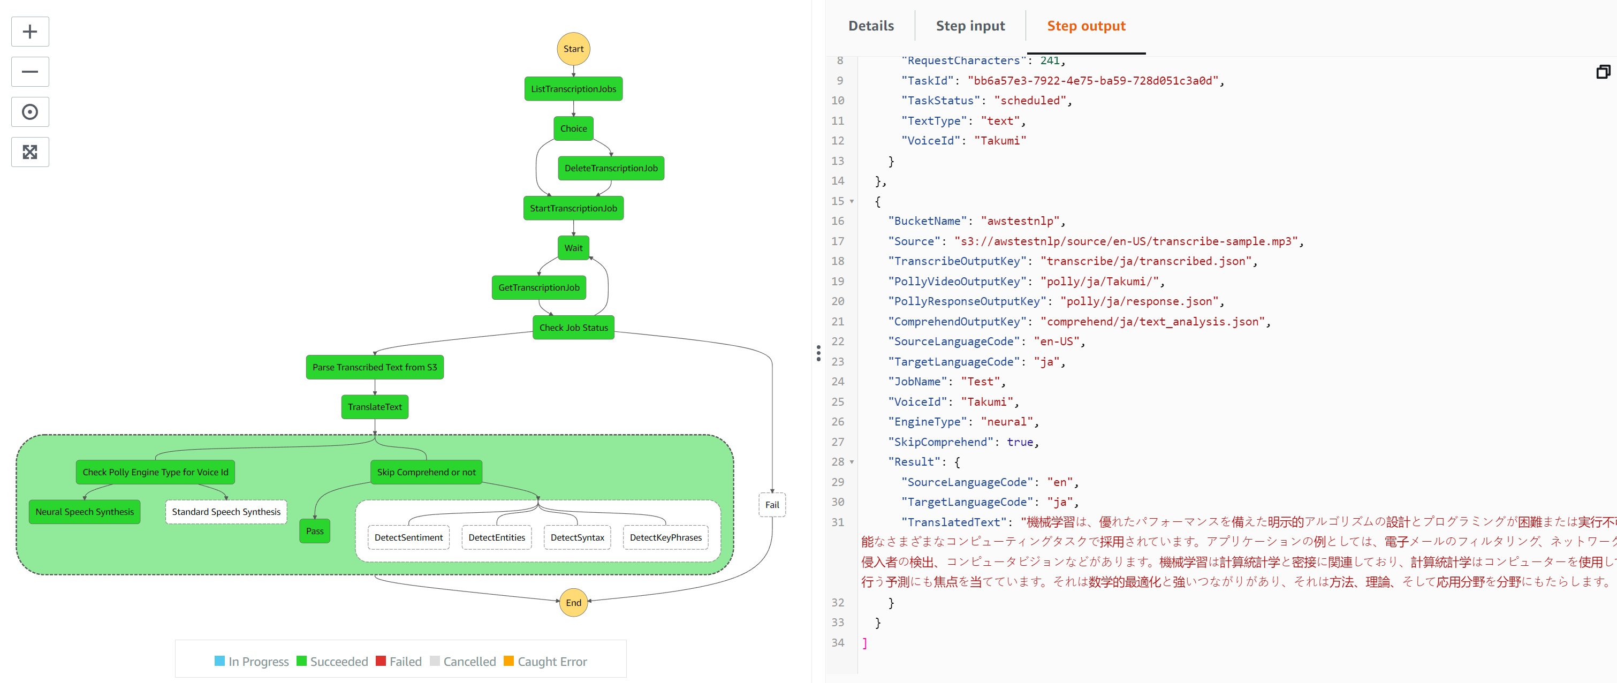1617x683 pixels.
Task: Select the End node circle
Action: (x=573, y=603)
